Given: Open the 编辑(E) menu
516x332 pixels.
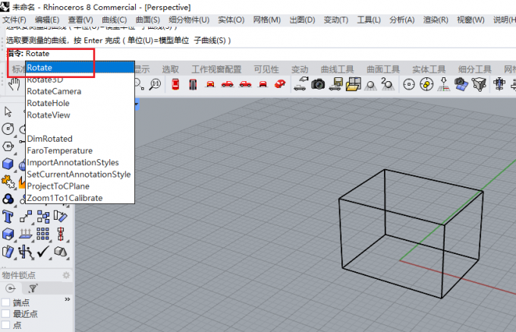Looking at the screenshot, I should click(x=47, y=20).
